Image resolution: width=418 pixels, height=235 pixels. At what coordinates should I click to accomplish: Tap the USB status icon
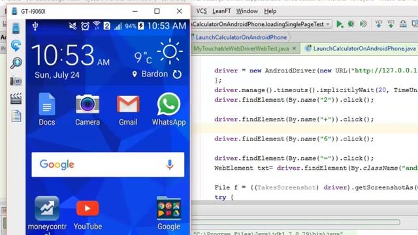pyautogui.click(x=35, y=26)
